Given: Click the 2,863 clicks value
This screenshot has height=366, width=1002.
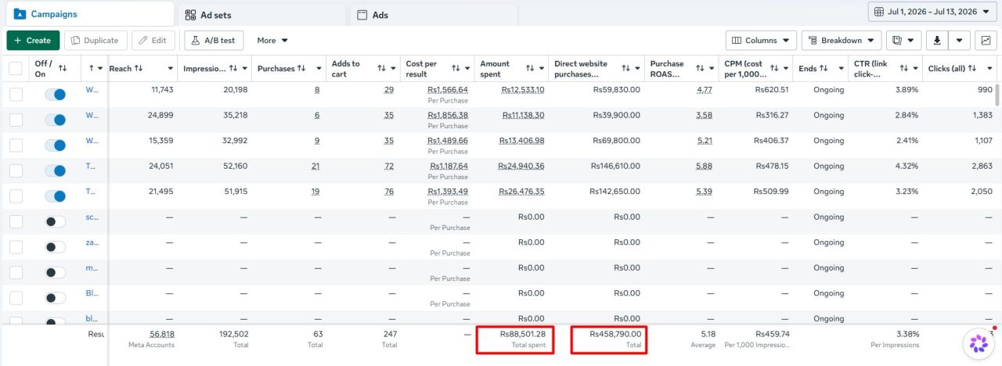Looking at the screenshot, I should click(x=982, y=166).
